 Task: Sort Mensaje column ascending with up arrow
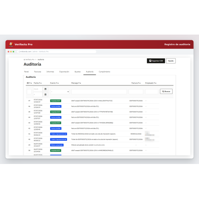pos(81,83)
